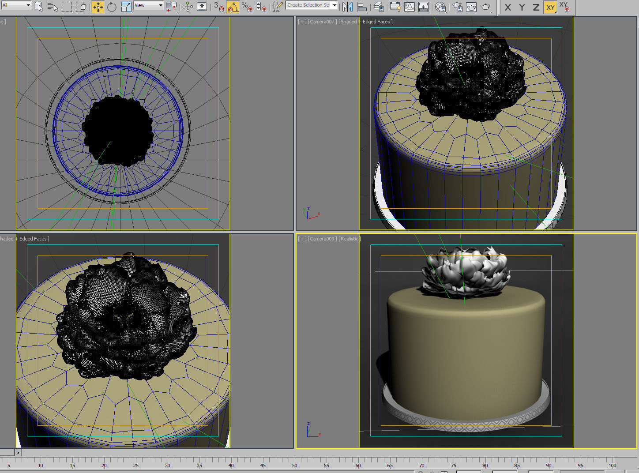Toggle Select and Manipulate tool
Image resolution: width=639 pixels, height=473 pixels.
pyautogui.click(x=188, y=7)
